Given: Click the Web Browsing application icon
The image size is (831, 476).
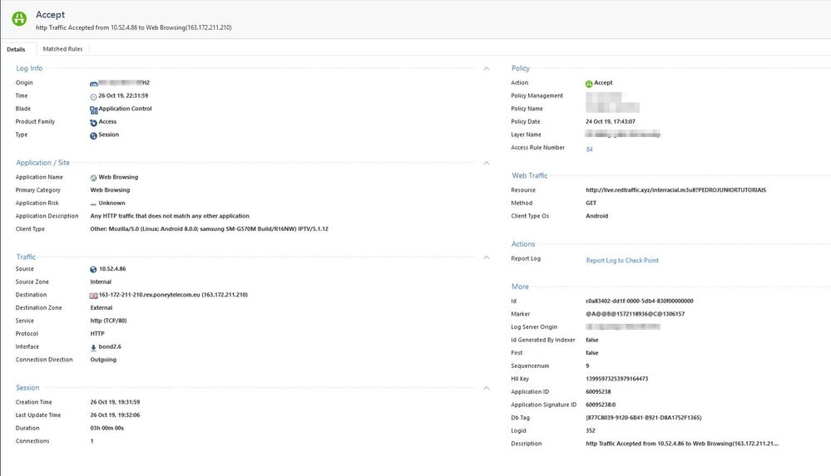Looking at the screenshot, I should pyautogui.click(x=94, y=177).
